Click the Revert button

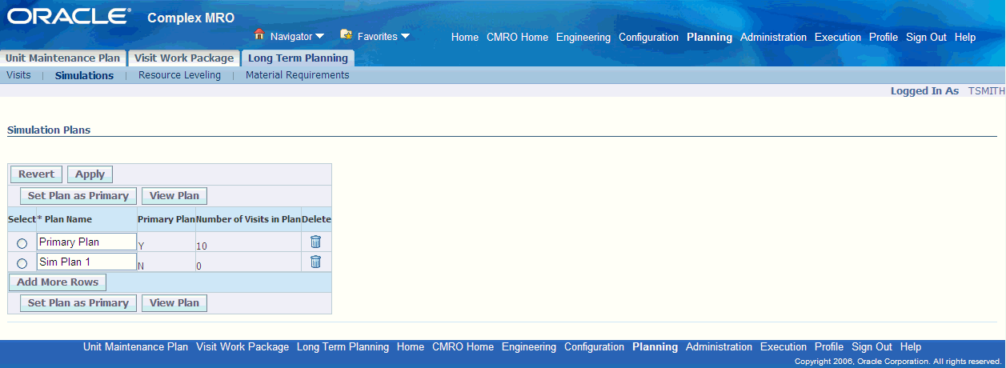click(37, 174)
